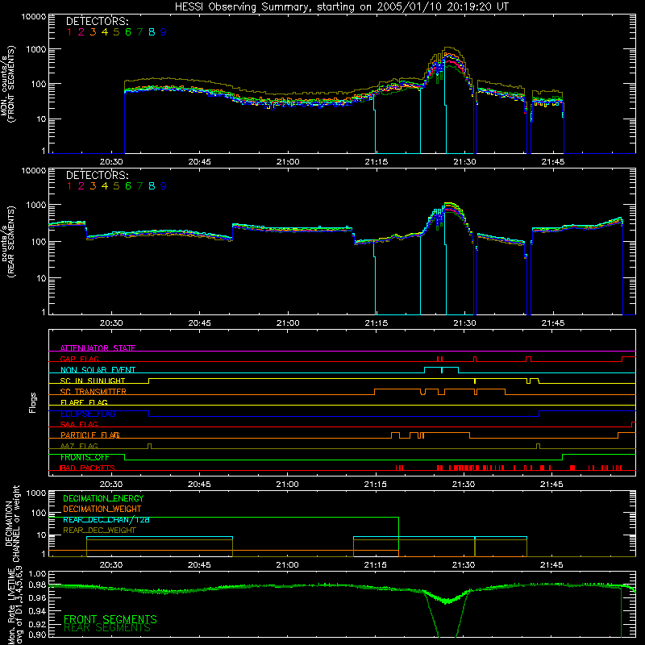Select orange detector 3 in front segments legend
Image resolution: width=645 pixels, height=645 pixels.
point(93,32)
